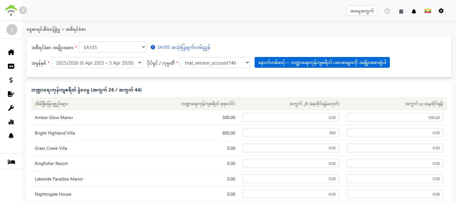456x202 pixels.
Task: Click Kingfisher Resort total 0.00
Action: [231, 163]
